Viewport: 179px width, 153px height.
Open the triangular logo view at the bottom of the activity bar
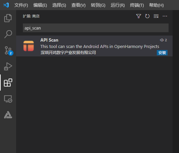click(8, 115)
